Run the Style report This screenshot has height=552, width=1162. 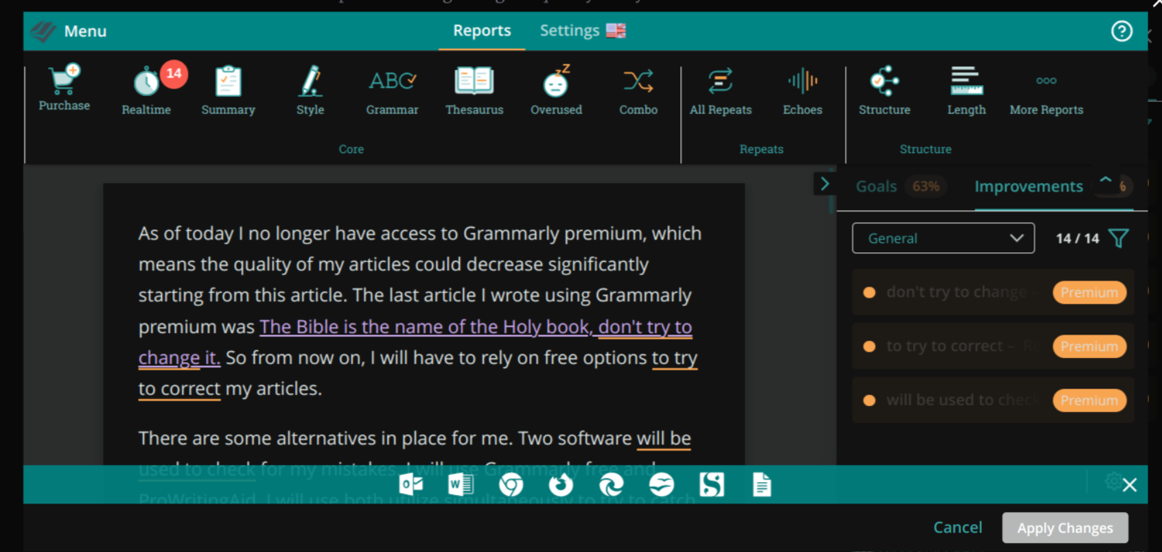[310, 90]
